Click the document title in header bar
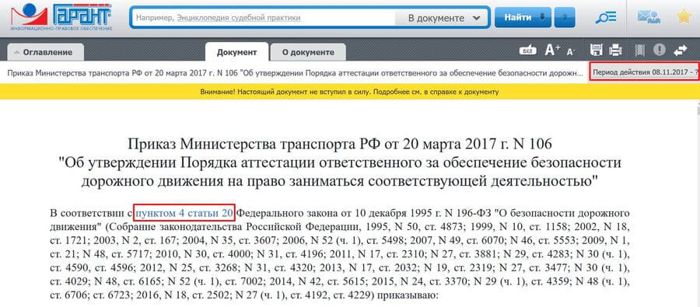This screenshot has height=307, width=700. coord(296,72)
